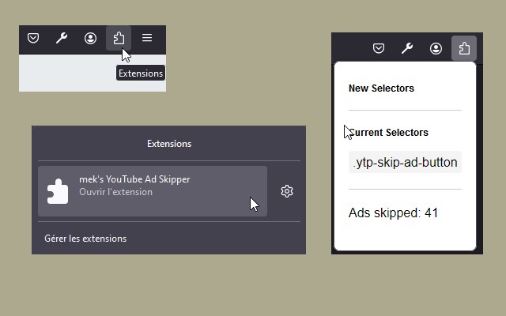The width and height of the screenshot is (506, 316).
Task: Click the wrench icon in the right toolbar
Action: [407, 48]
